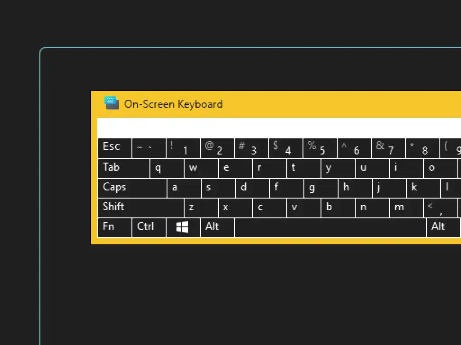Click the d key

coord(253,188)
